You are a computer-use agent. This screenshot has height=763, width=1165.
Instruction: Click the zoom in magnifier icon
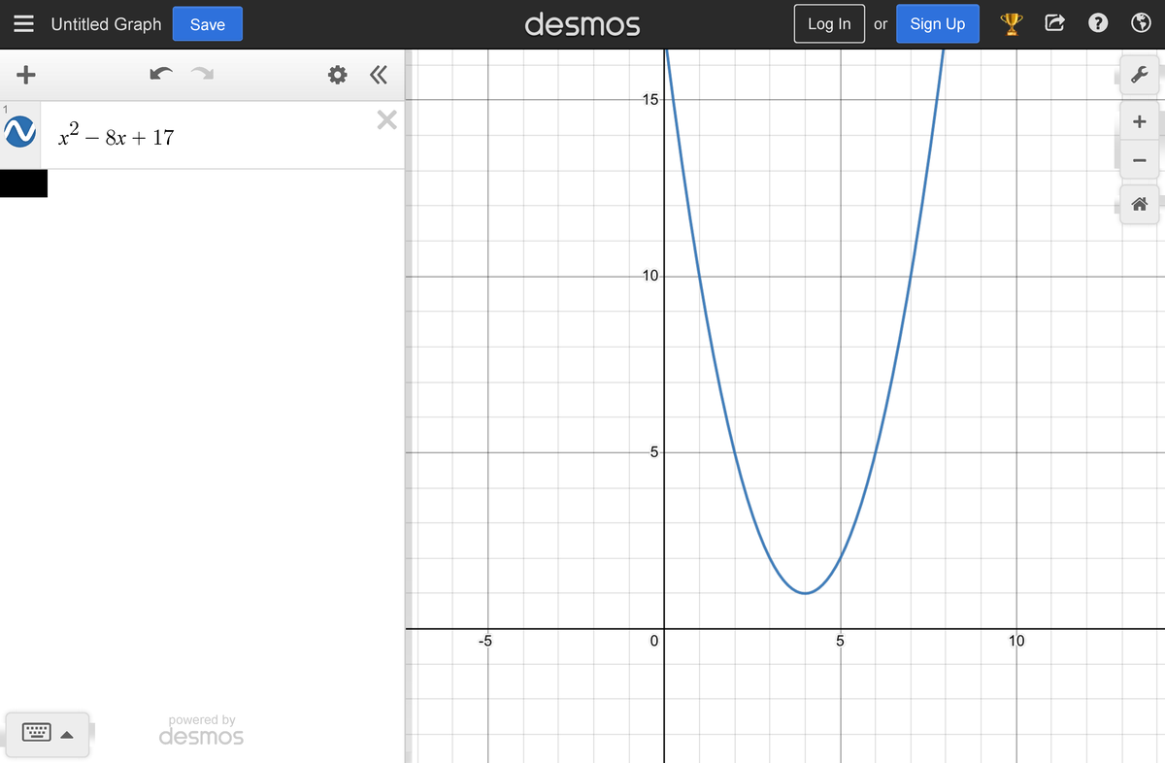click(1140, 121)
